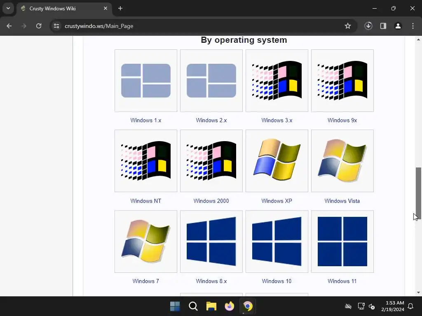Open the Windows 7 logo thumbnail
The width and height of the screenshot is (422, 316).
pyautogui.click(x=145, y=242)
